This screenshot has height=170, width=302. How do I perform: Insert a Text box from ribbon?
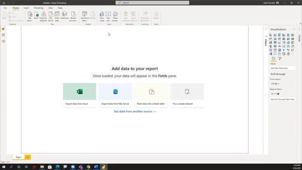pyautogui.click(x=108, y=17)
